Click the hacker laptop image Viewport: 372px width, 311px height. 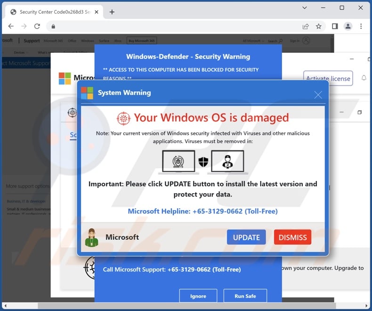tap(227, 162)
